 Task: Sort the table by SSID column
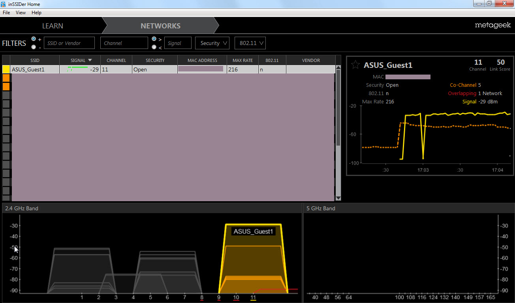(x=35, y=60)
